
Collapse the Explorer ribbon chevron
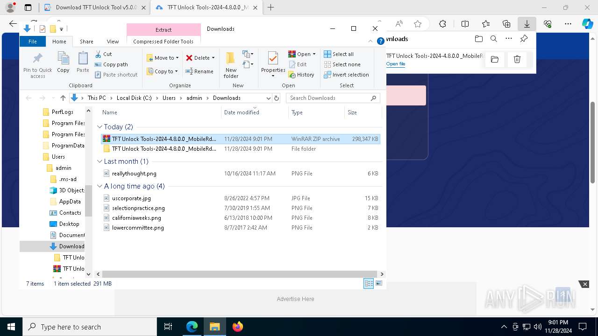tap(371, 42)
